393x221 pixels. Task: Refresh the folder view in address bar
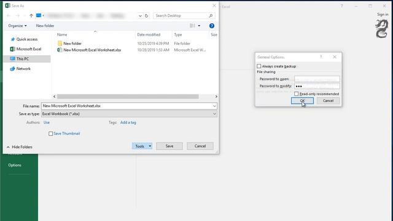(146, 15)
